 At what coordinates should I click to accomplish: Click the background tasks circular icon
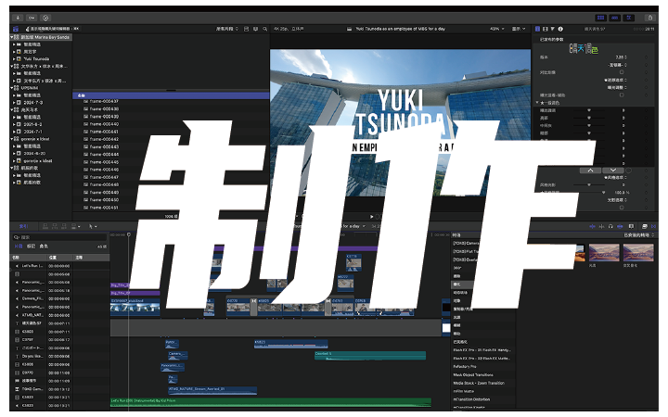46,17
